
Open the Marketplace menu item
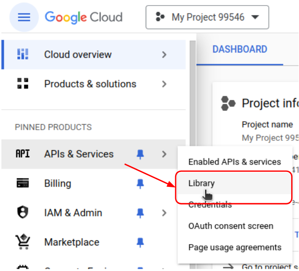tap(94, 242)
